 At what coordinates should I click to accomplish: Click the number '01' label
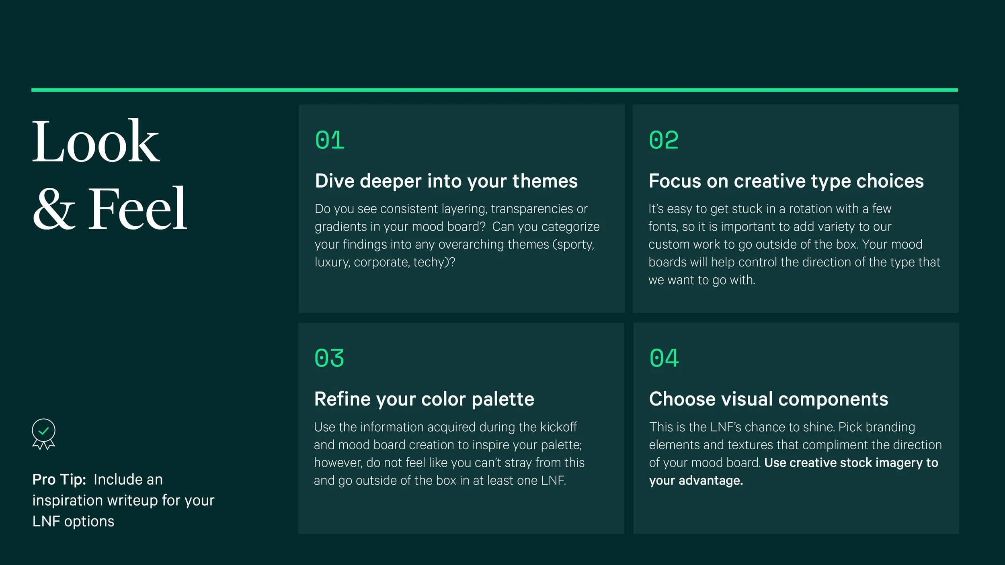pos(330,140)
